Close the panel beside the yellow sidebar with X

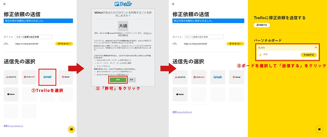173,4
